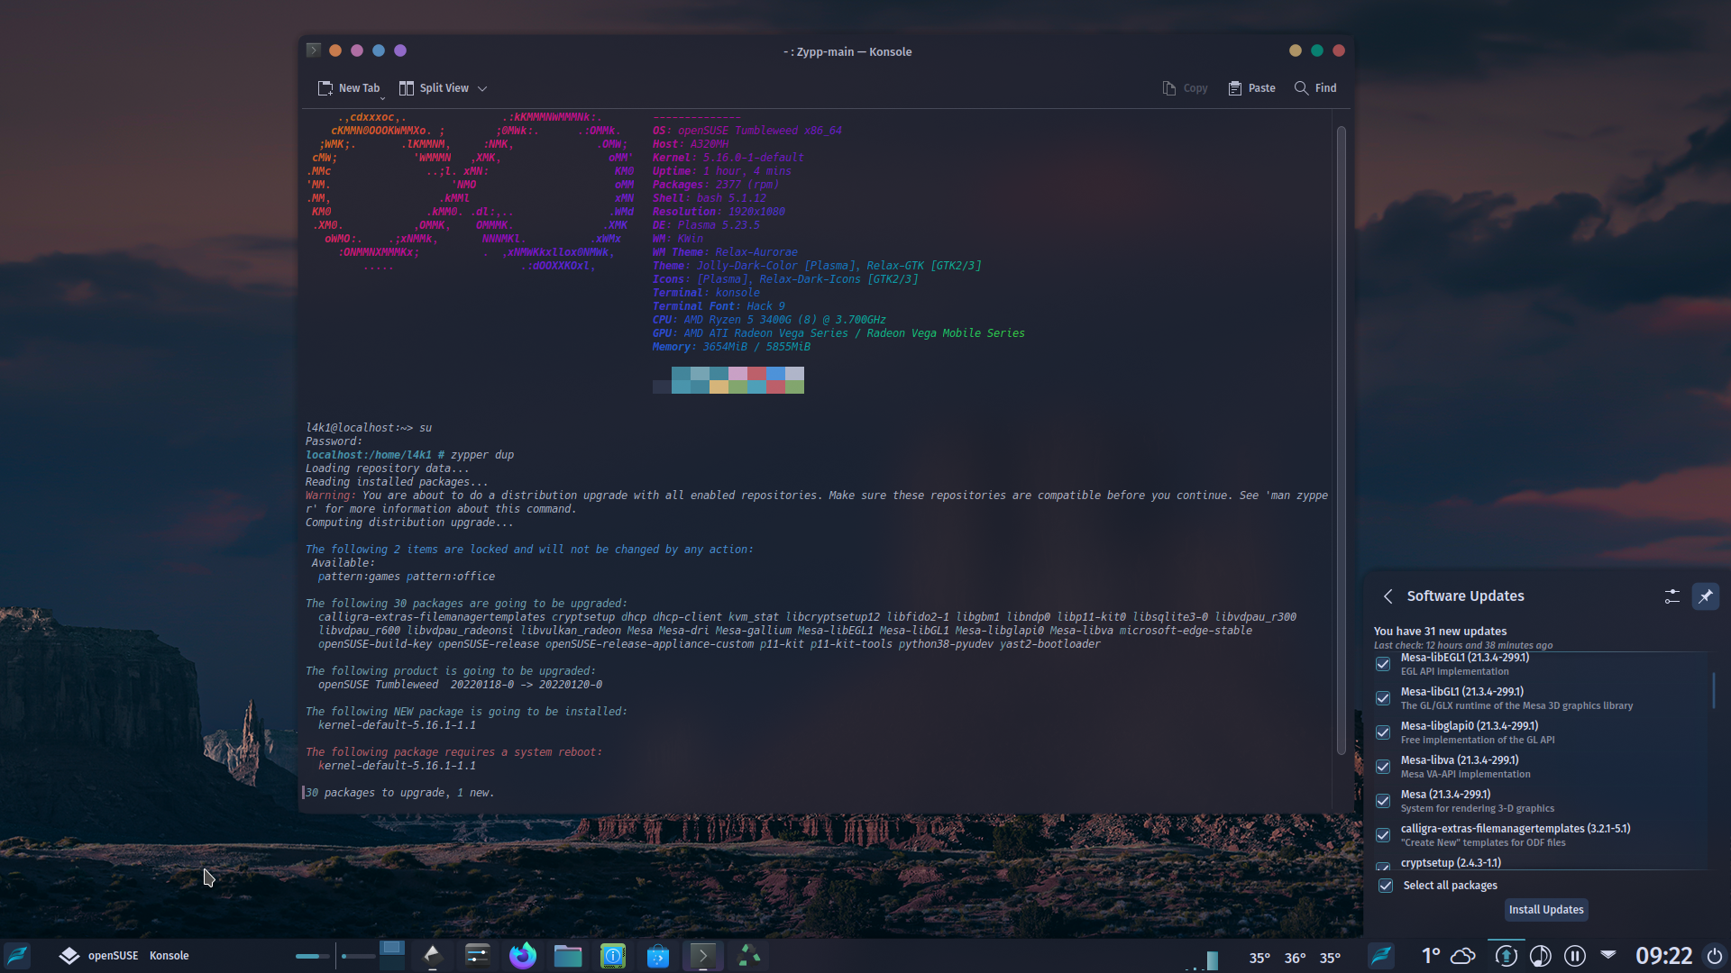This screenshot has height=973, width=1731.
Task: Click the openSUSE activity label in panel
Action: pyautogui.click(x=113, y=956)
